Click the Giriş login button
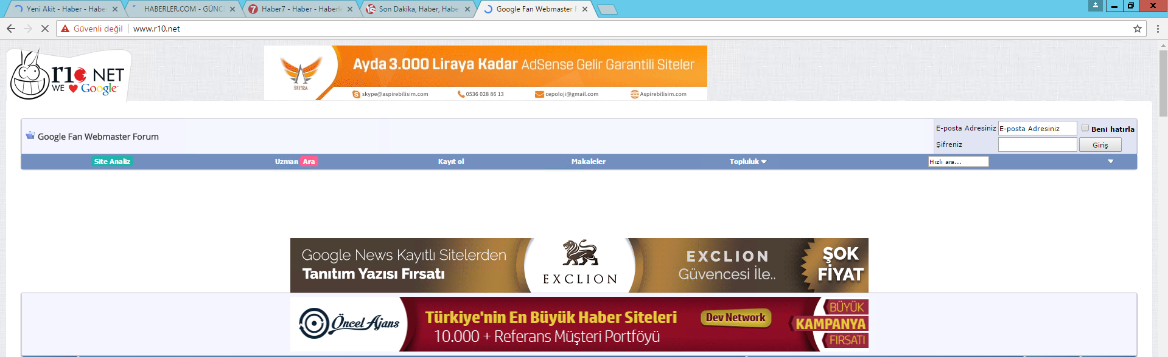1168x357 pixels. [x=1100, y=144]
